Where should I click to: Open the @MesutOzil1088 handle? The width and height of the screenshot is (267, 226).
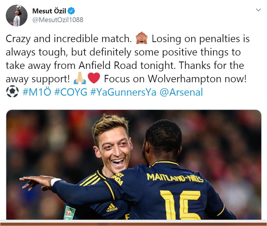click(x=58, y=20)
